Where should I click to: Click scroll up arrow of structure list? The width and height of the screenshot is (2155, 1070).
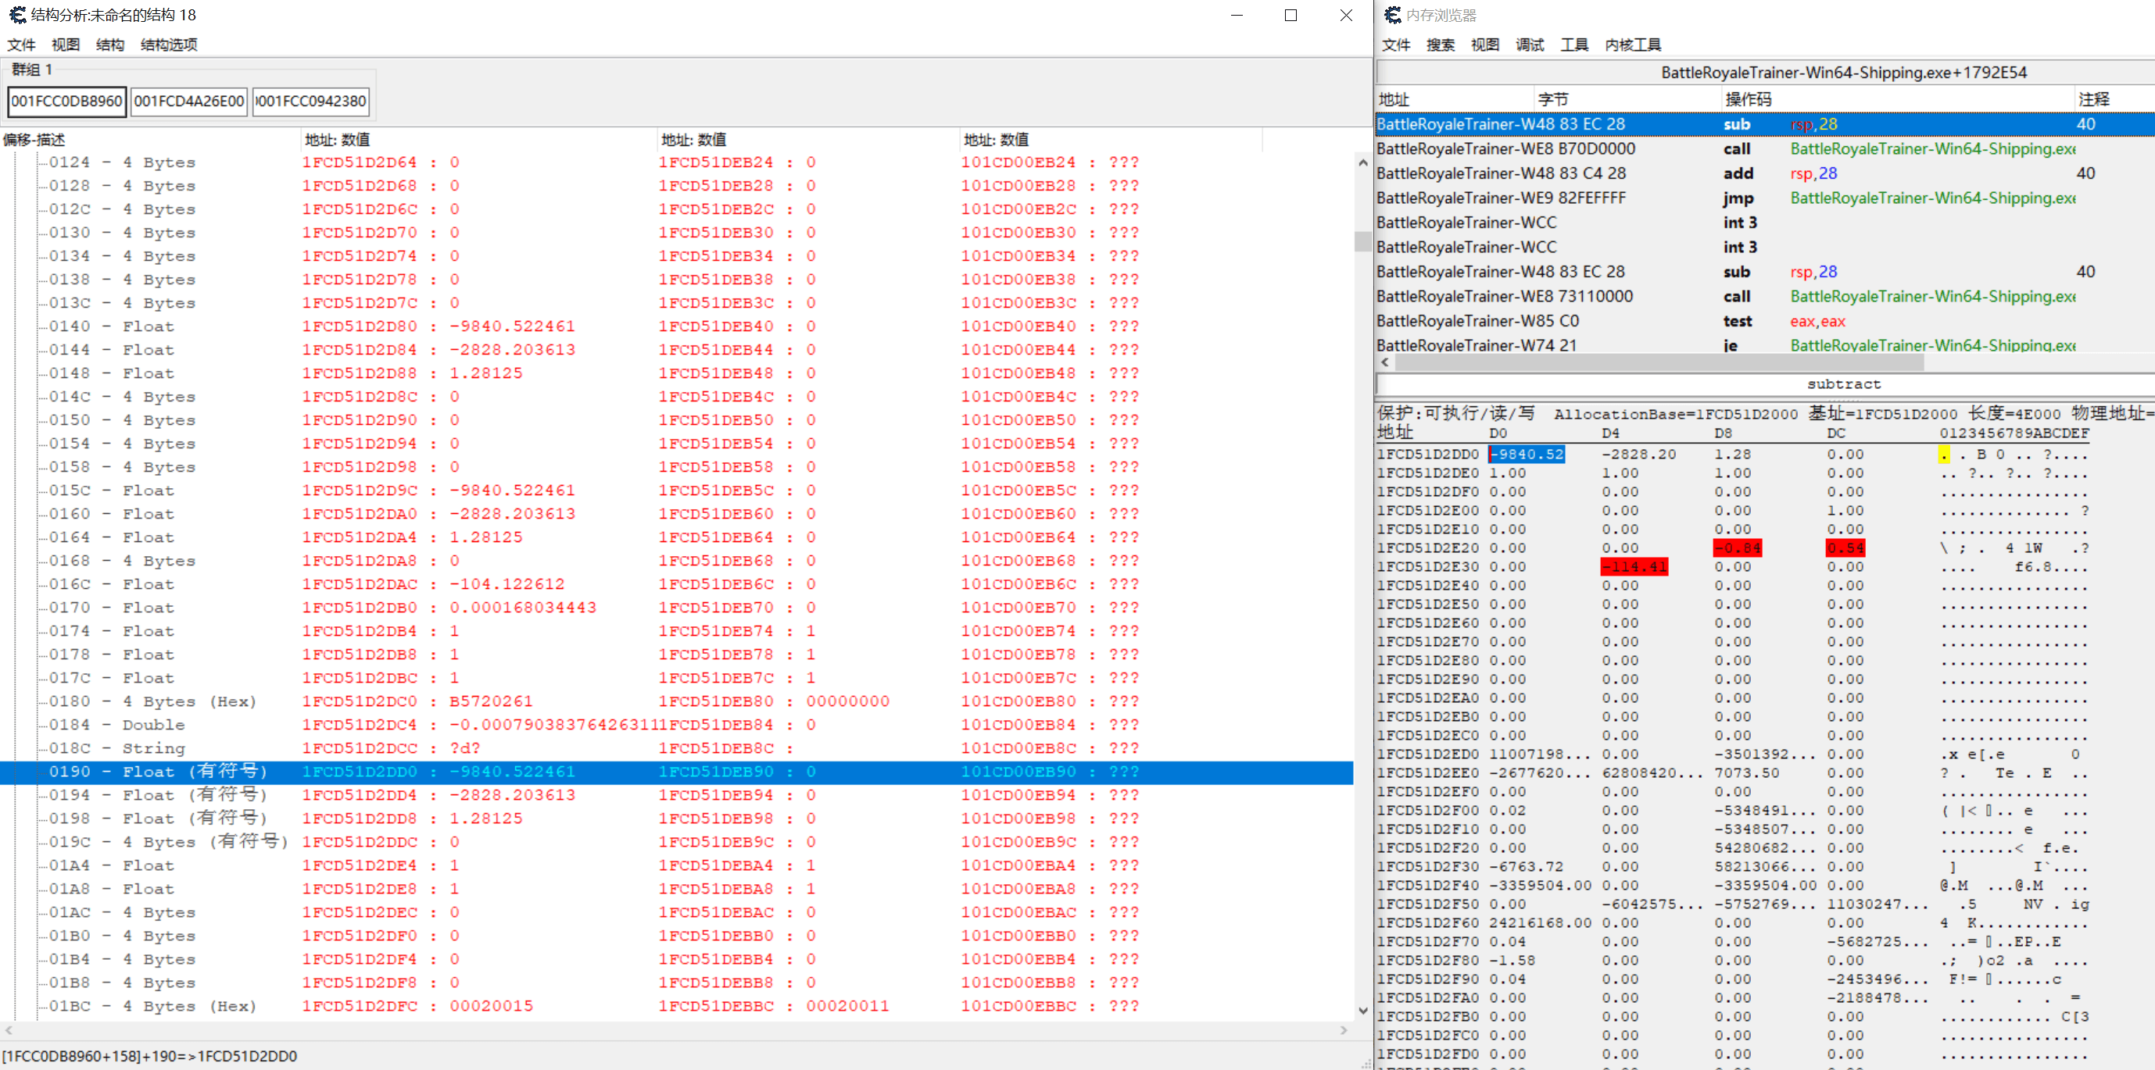coord(1362,162)
